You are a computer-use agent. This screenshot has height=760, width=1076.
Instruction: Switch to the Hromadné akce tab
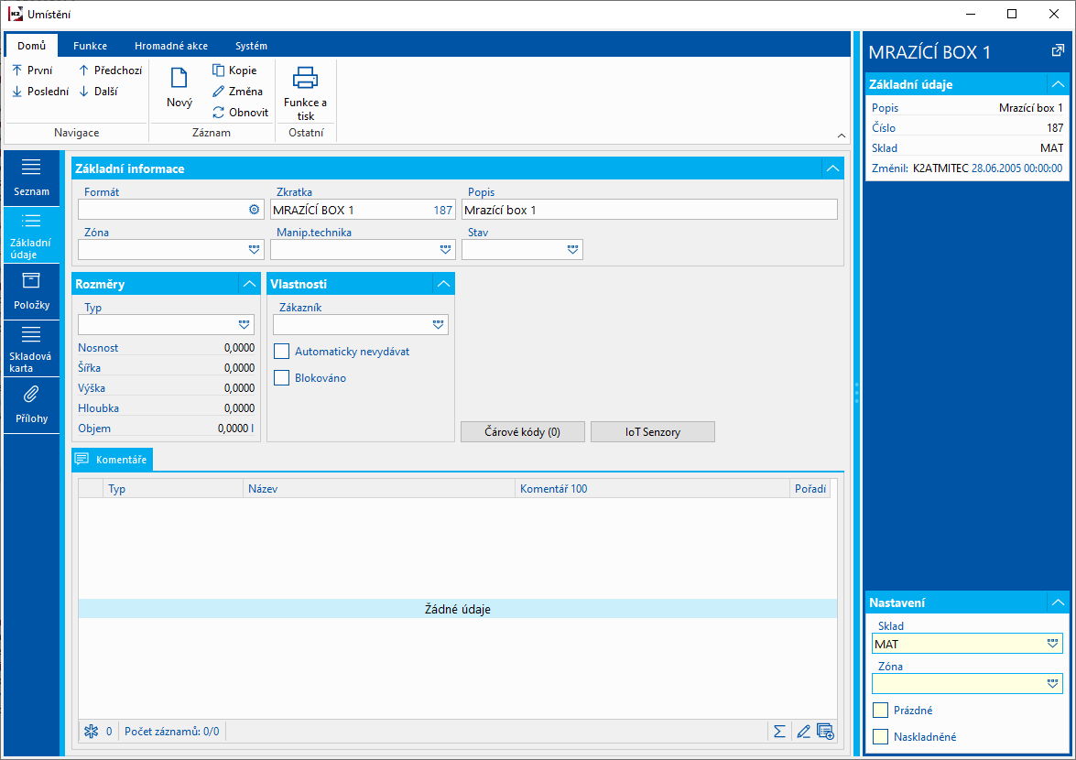pos(170,46)
